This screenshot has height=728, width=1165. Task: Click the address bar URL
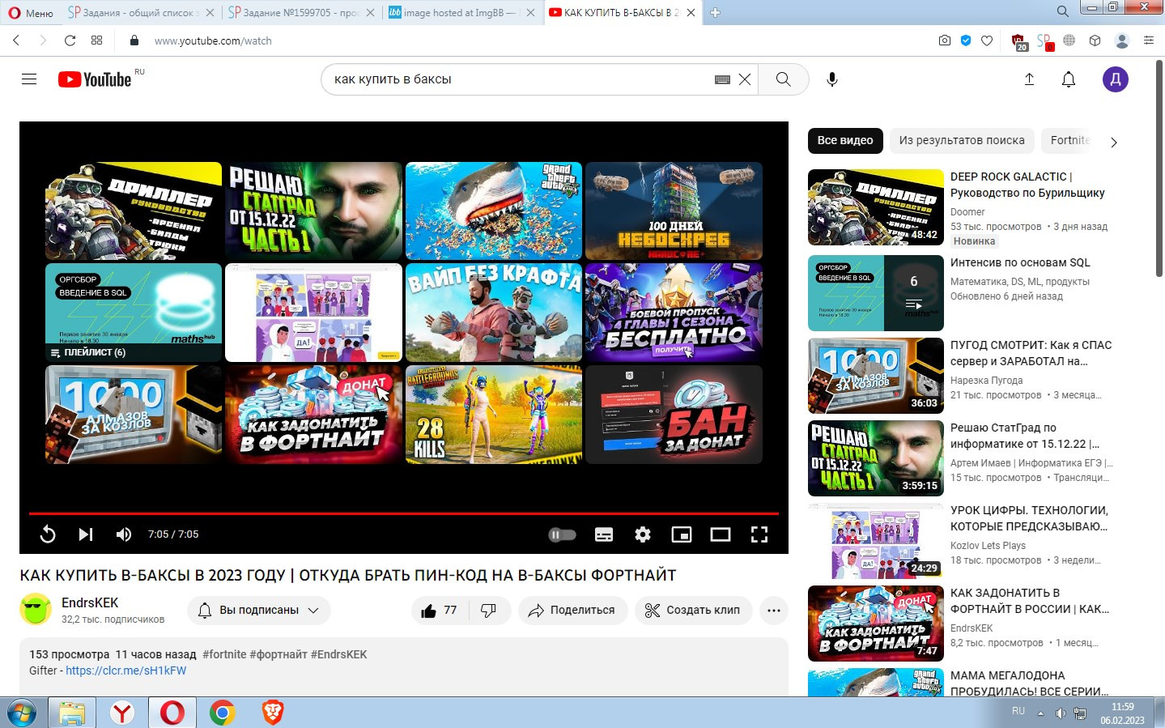(x=213, y=40)
